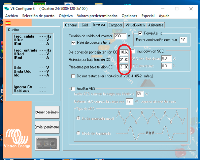
Task: Select Modo de búsqueda radio option
Action: pyautogui.click(x=78, y=133)
